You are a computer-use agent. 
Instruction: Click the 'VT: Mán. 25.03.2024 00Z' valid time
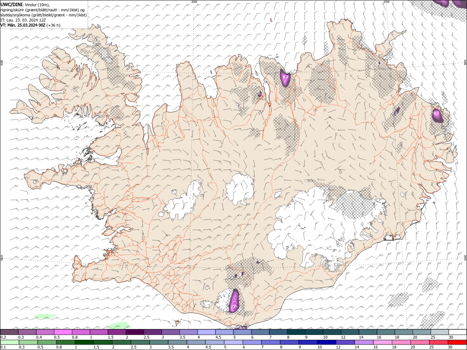point(23,25)
